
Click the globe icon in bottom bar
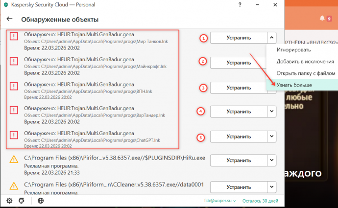tap(41, 201)
